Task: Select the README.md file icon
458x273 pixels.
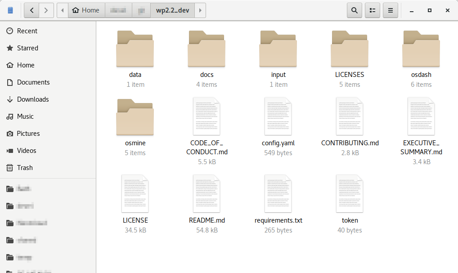Action: tap(207, 194)
